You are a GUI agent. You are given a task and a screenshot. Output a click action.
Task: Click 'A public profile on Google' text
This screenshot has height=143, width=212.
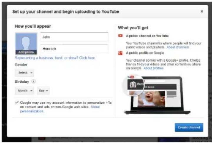pos(145,53)
